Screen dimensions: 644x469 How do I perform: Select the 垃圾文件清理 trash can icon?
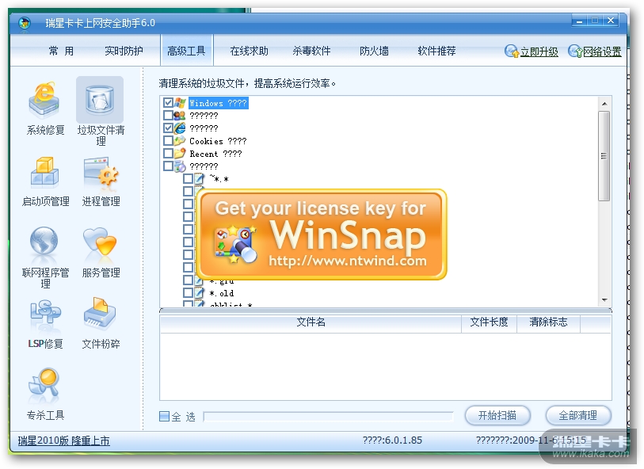[x=100, y=100]
